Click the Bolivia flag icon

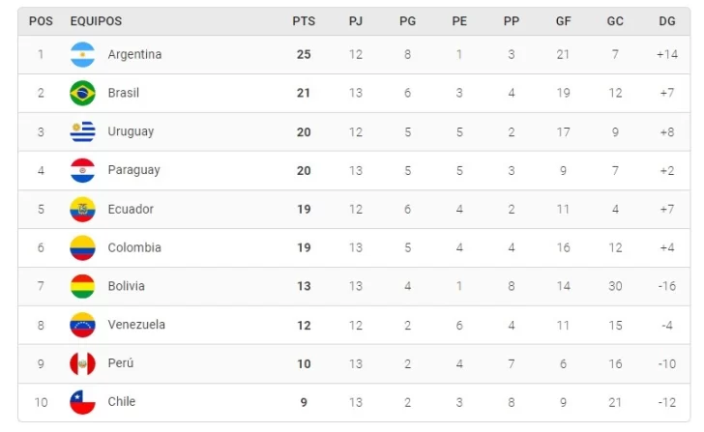pos(83,287)
